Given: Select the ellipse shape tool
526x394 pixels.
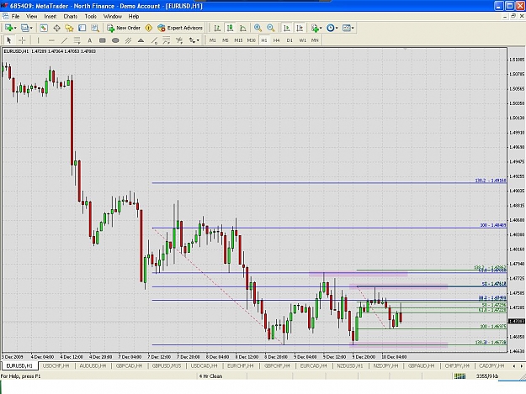Looking at the screenshot, I should click(115, 40).
